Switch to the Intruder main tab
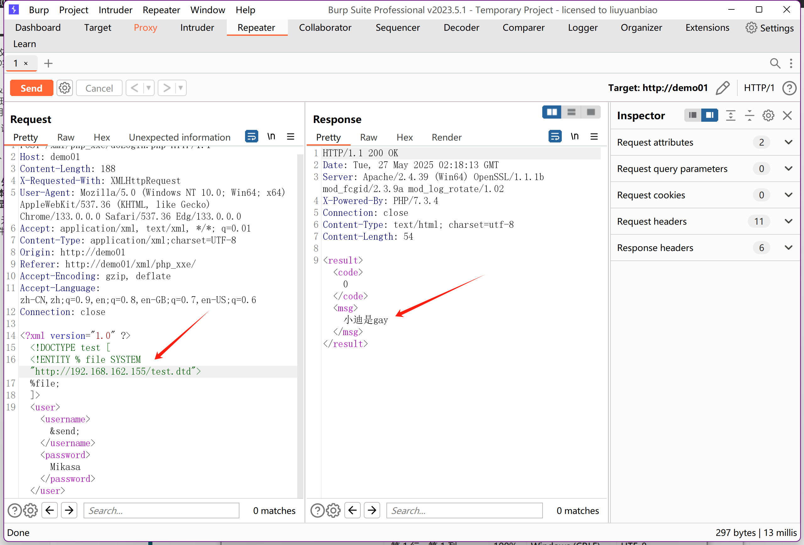Image resolution: width=804 pixels, height=545 pixels. pos(197,28)
